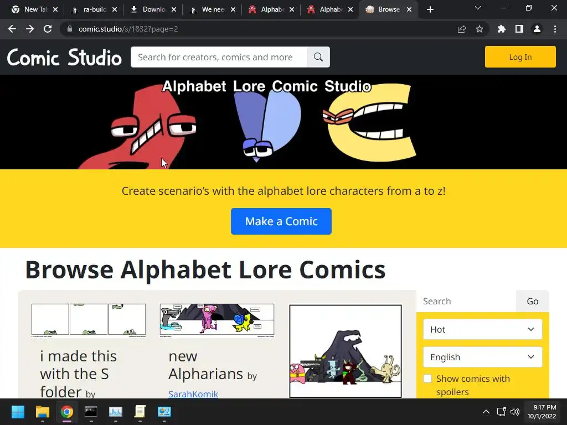Close the ra-build tab

click(115, 9)
